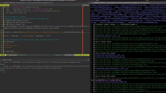This screenshot has width=166, height=93.
Task: Click the NORMAL mode indicator in vim's statusline
Action: (x=3, y=55)
